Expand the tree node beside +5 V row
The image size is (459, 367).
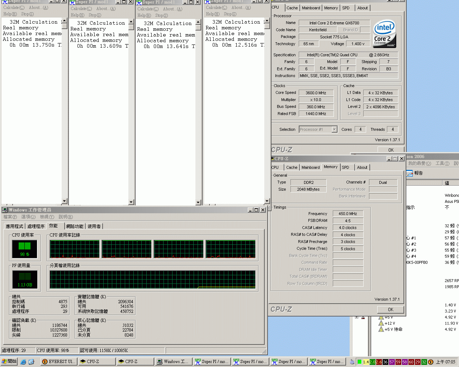click(x=356, y=317)
